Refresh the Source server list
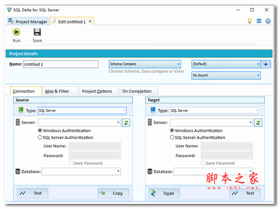The image size is (280, 209). (126, 123)
